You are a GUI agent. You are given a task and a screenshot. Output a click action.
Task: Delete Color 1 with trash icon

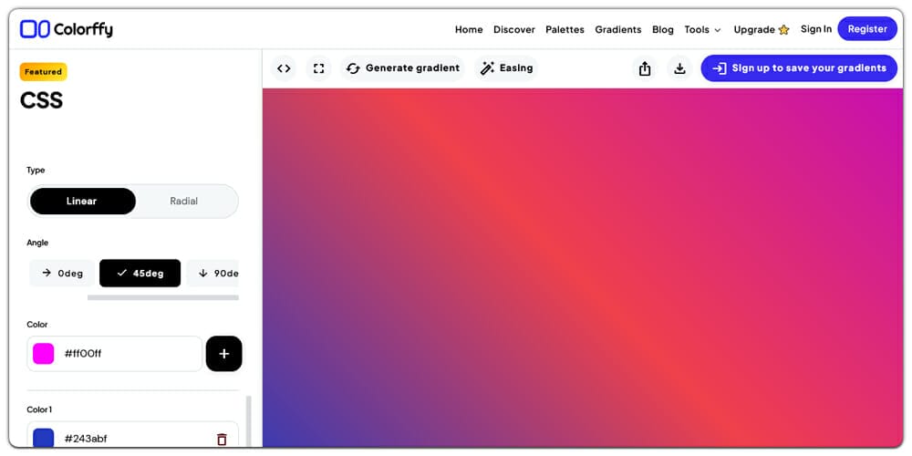[x=222, y=439]
